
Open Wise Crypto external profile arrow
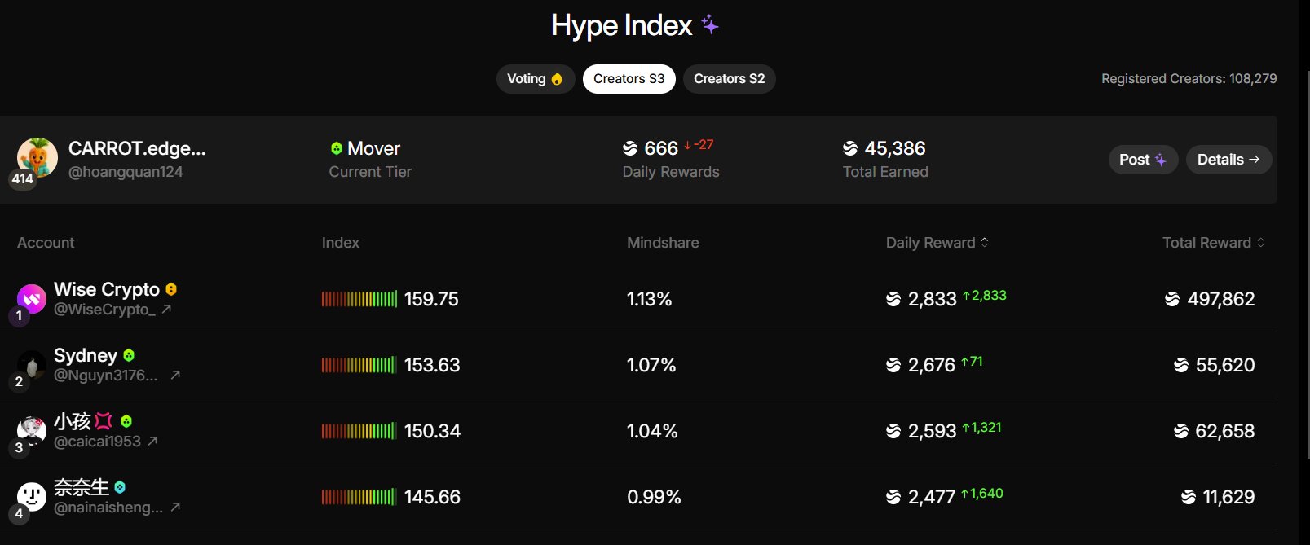pyautogui.click(x=166, y=310)
